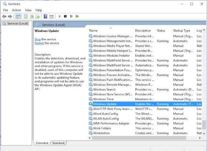Image resolution: width=207 pixels, height=151 pixels.
Task: Select Services (Local) tree node
Action: pyautogui.click(x=15, y=24)
